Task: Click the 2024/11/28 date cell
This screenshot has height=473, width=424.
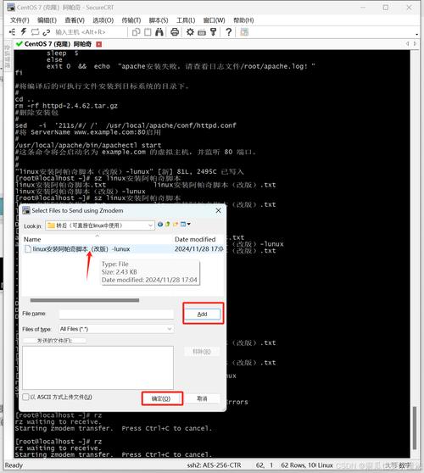Action: point(198,249)
